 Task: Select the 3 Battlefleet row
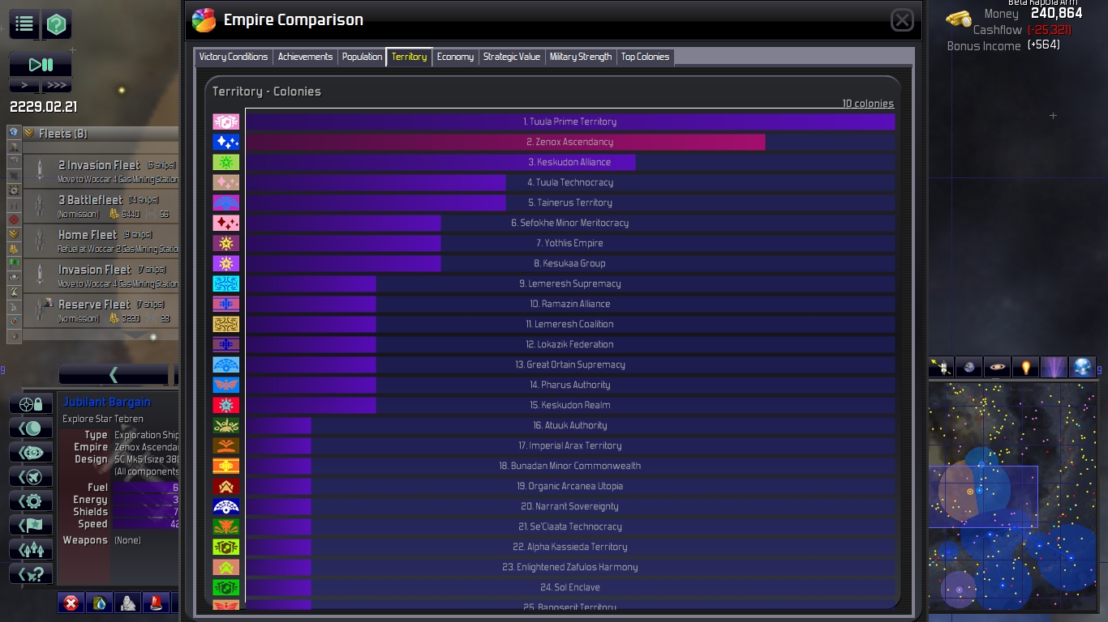(101, 206)
